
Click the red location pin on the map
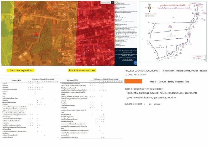(36, 34)
